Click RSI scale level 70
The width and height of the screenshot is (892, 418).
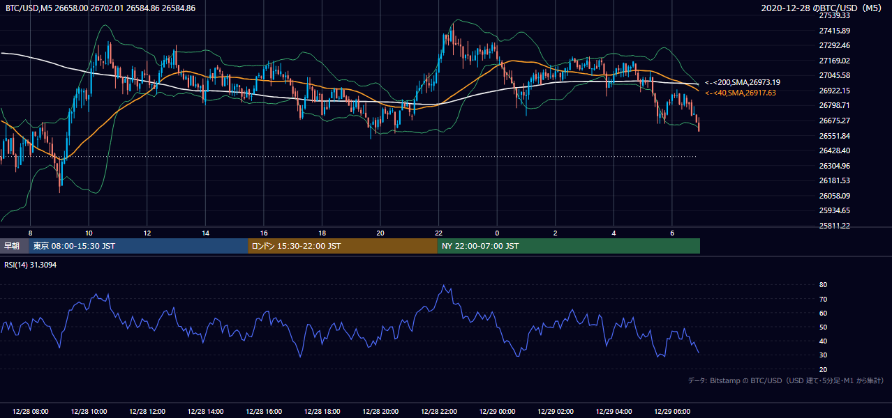tap(823, 299)
